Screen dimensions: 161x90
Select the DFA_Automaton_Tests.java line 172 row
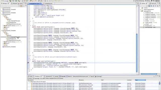tap(93, 85)
